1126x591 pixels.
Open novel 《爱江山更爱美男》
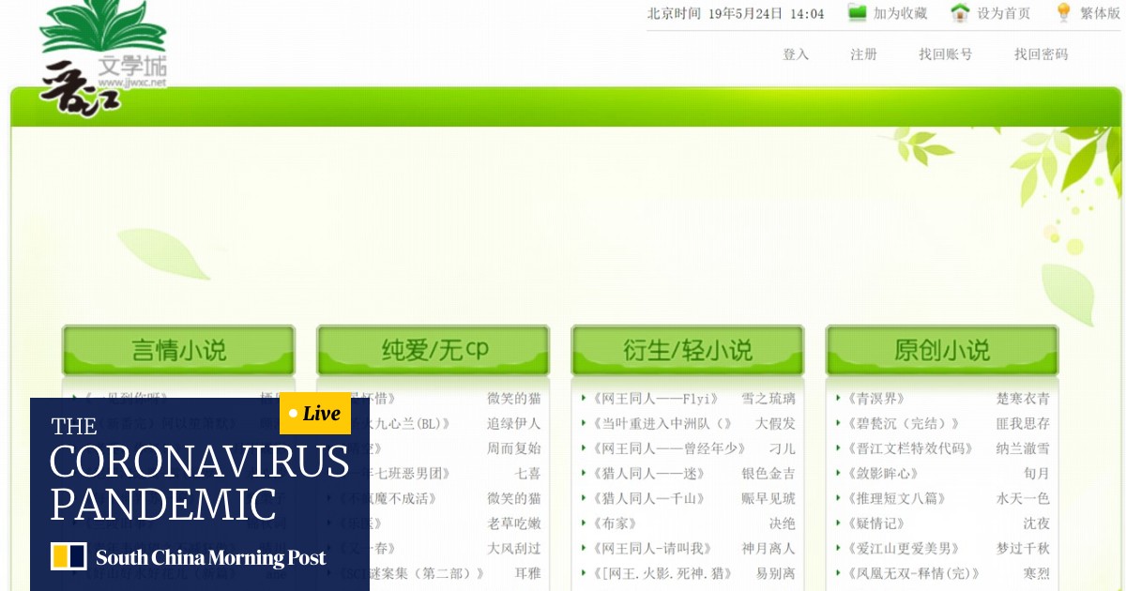point(902,549)
